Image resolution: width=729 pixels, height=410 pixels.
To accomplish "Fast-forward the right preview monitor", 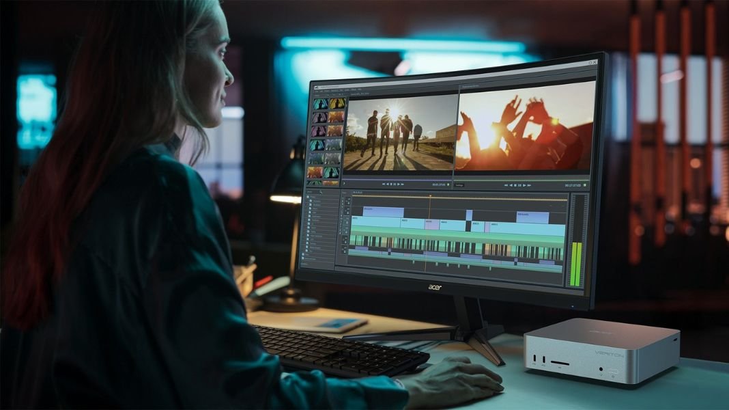I will coord(528,185).
